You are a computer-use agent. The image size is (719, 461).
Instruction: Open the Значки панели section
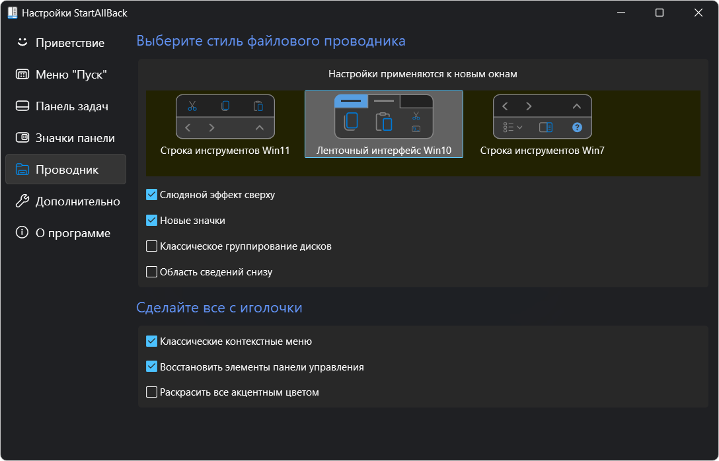(x=65, y=137)
